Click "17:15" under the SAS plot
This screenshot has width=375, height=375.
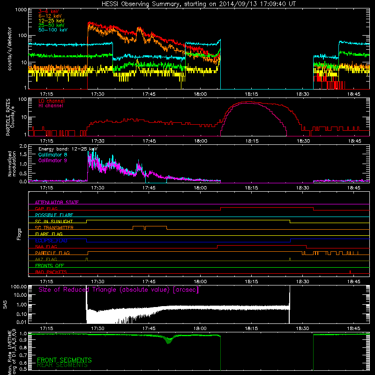pos(46,329)
